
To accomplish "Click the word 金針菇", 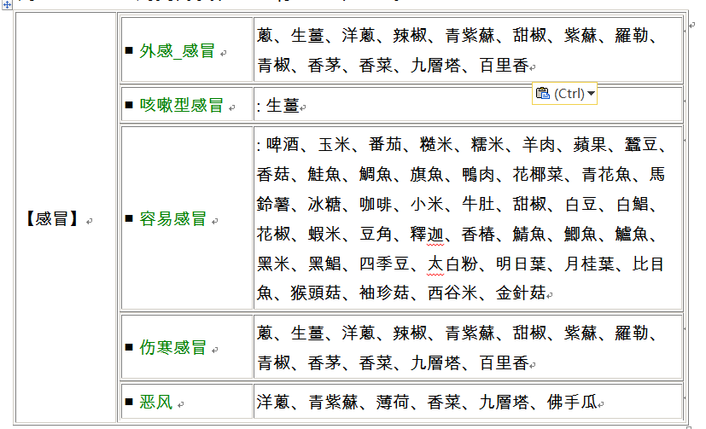I will tap(521, 293).
